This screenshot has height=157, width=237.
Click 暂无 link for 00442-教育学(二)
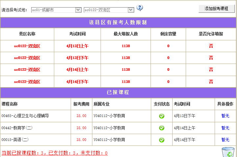tap(225, 128)
